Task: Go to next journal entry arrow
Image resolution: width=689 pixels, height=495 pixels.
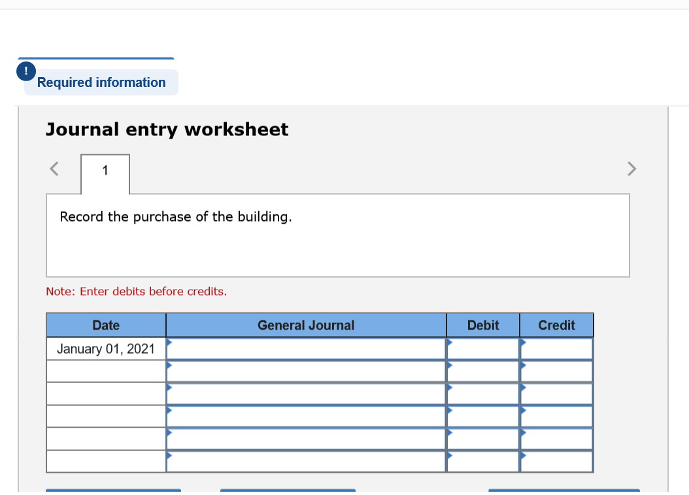Action: (x=631, y=169)
